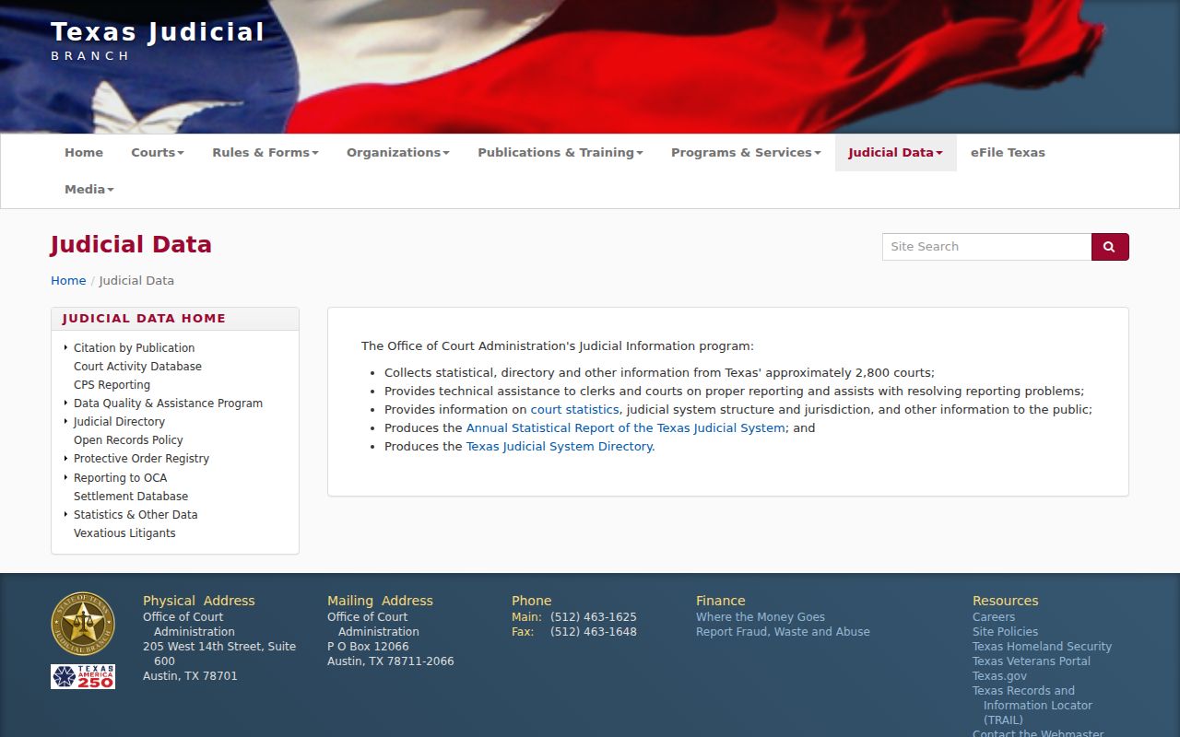Click the Fax number (512) 463-1648
Viewport: 1180px width, 737px height.
(594, 632)
